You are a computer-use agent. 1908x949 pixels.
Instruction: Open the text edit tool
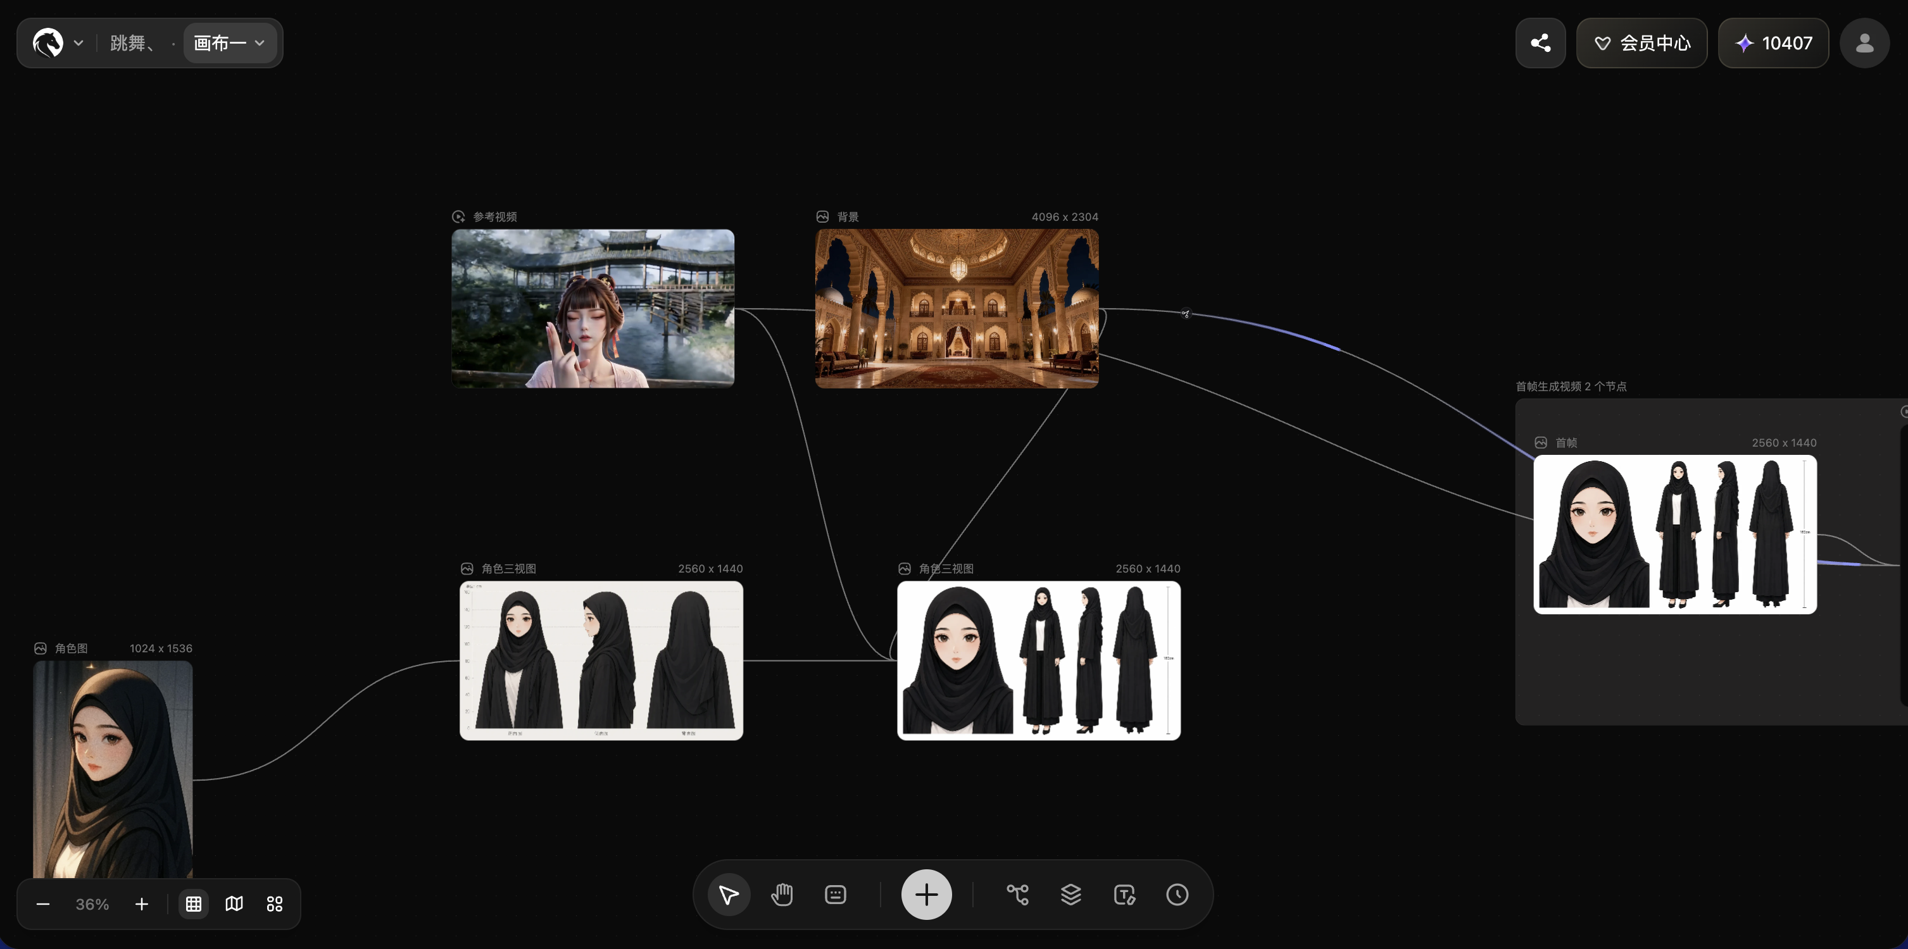pyautogui.click(x=1124, y=894)
